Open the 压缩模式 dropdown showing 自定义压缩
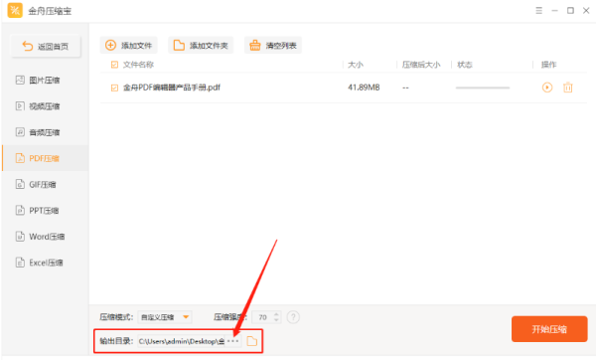Screen dimensions: 596x360 [x=165, y=317]
